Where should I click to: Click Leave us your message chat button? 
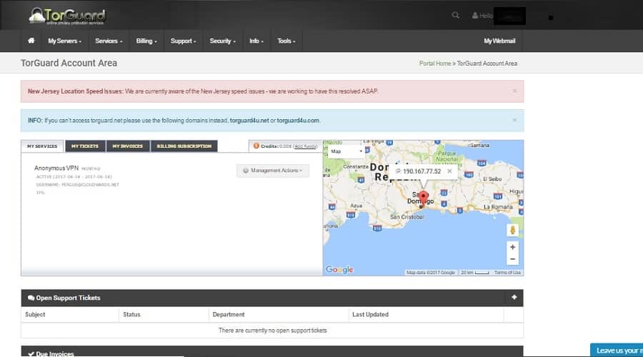[x=617, y=351]
